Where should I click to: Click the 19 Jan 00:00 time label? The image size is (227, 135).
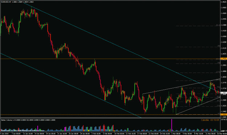click(51, 134)
